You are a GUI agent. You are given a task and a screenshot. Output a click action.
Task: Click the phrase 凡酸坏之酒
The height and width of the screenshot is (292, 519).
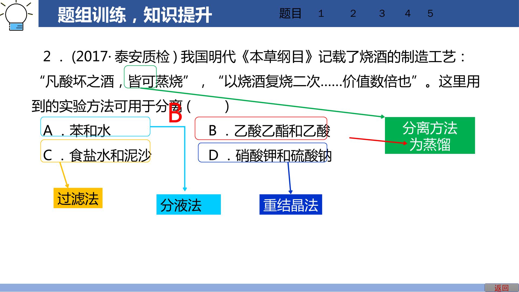[79, 81]
